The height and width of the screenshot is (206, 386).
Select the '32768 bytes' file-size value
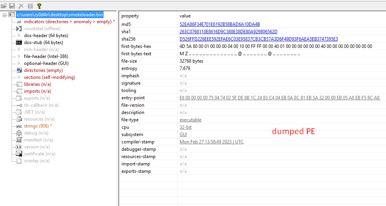tap(191, 61)
